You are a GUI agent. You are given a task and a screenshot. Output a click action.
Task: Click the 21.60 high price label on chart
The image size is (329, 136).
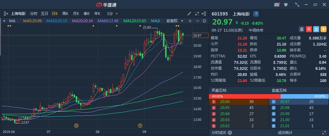[147, 27]
